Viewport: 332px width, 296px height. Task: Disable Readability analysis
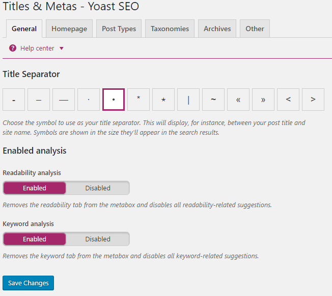[x=98, y=188]
